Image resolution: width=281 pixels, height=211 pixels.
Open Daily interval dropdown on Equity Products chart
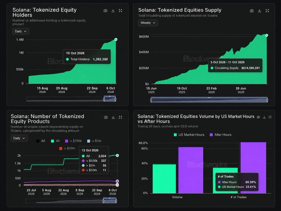19,138
